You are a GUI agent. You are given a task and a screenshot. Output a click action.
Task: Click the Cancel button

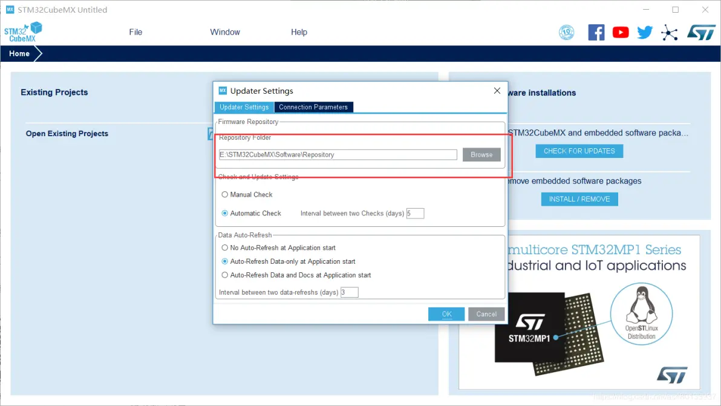coord(486,314)
